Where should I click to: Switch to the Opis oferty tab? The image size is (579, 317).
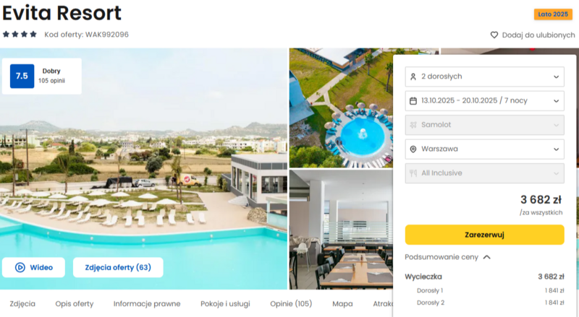pos(75,304)
